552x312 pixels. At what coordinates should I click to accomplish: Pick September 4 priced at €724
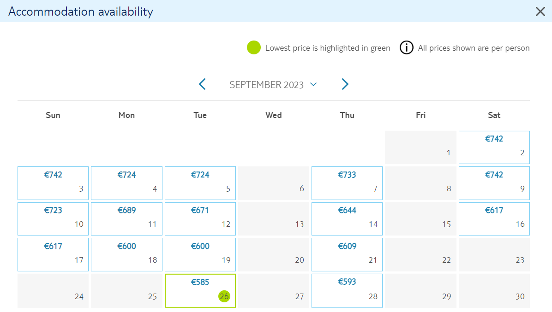tap(127, 183)
